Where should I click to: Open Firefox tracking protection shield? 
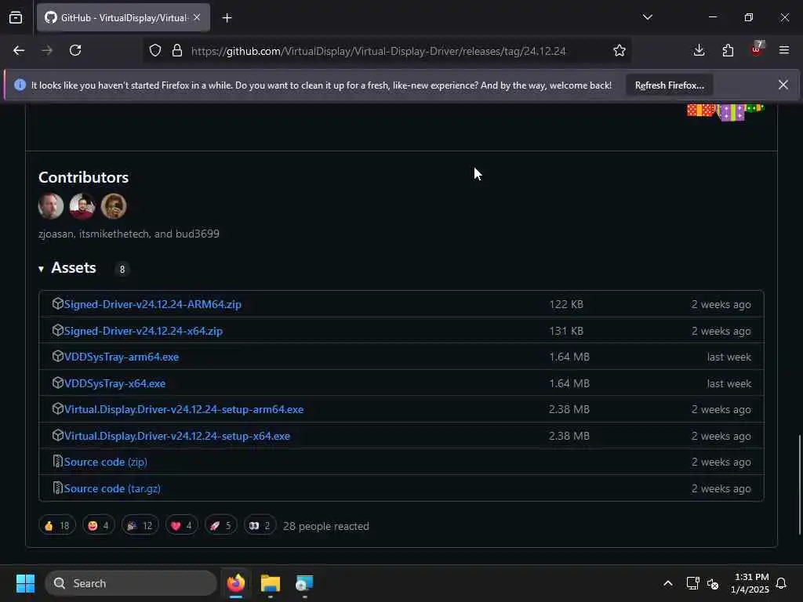coord(155,50)
